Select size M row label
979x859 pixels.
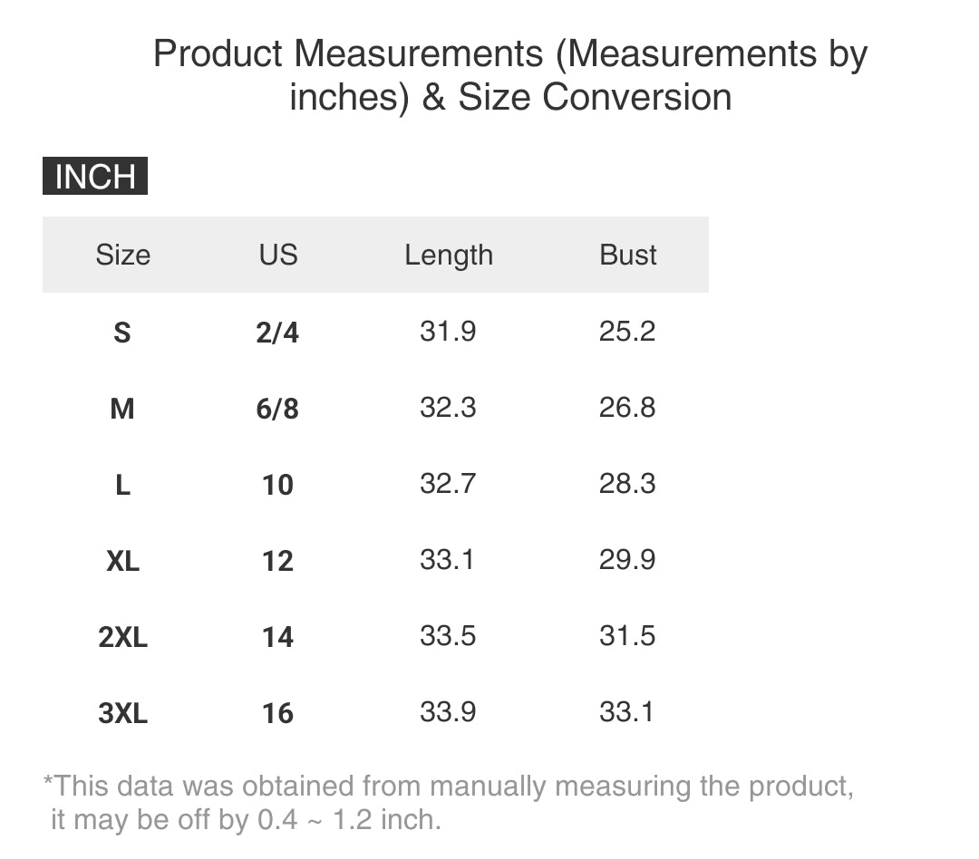[x=122, y=409]
